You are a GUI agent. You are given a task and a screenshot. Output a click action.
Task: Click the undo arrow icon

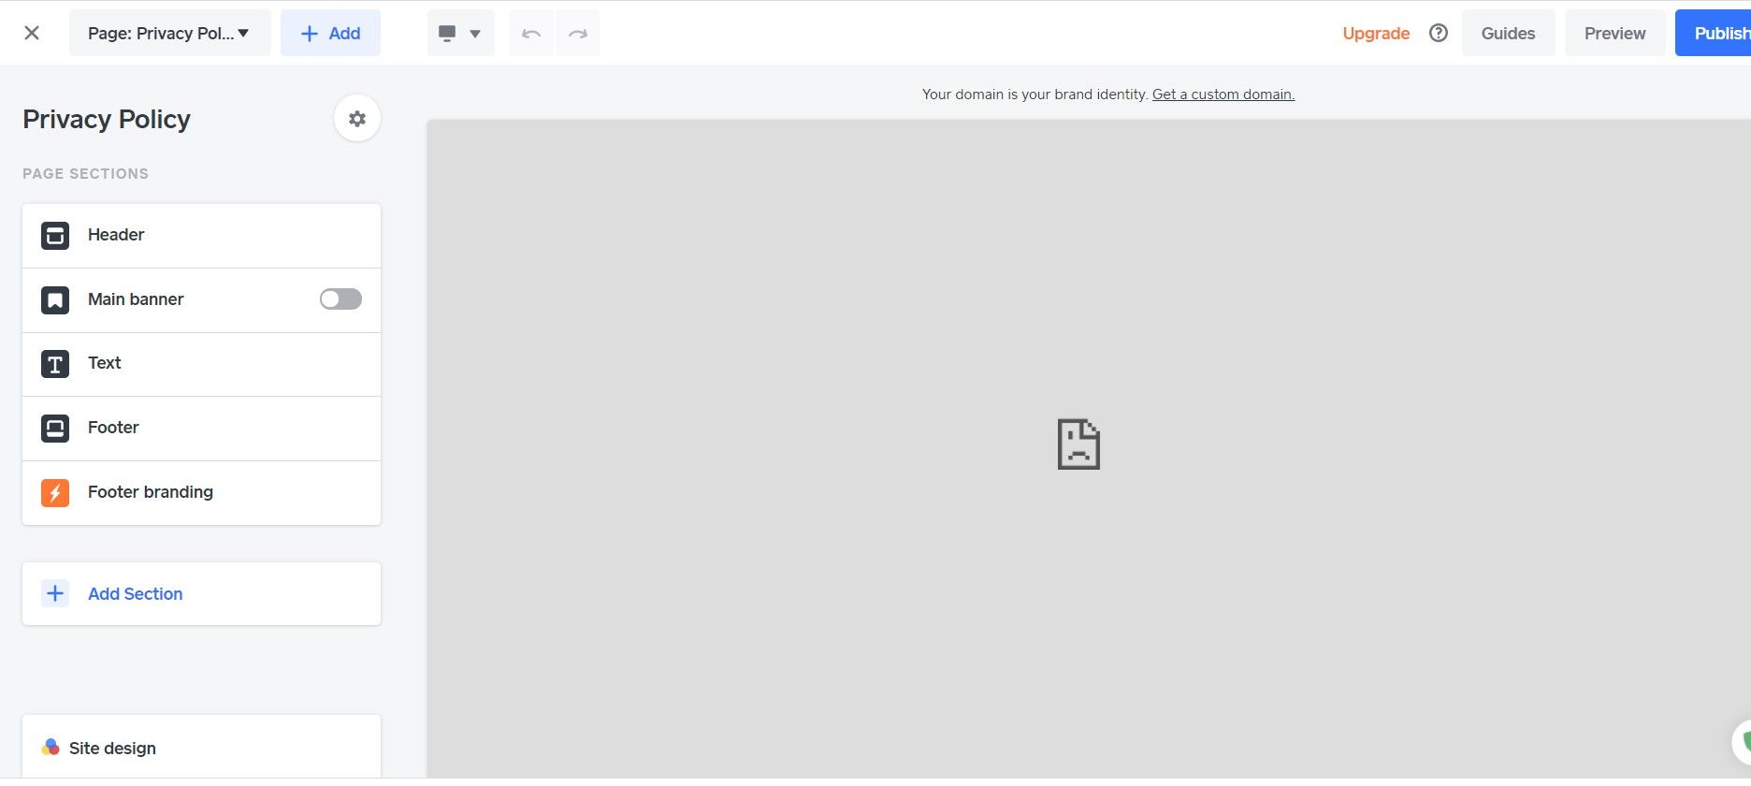click(x=531, y=33)
